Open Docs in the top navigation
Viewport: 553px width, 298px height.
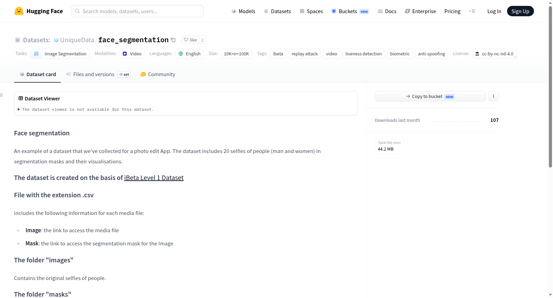click(387, 11)
